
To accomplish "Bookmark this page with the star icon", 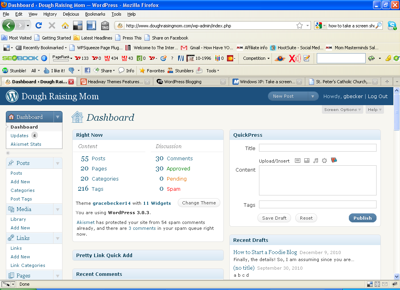I will click(x=300, y=25).
